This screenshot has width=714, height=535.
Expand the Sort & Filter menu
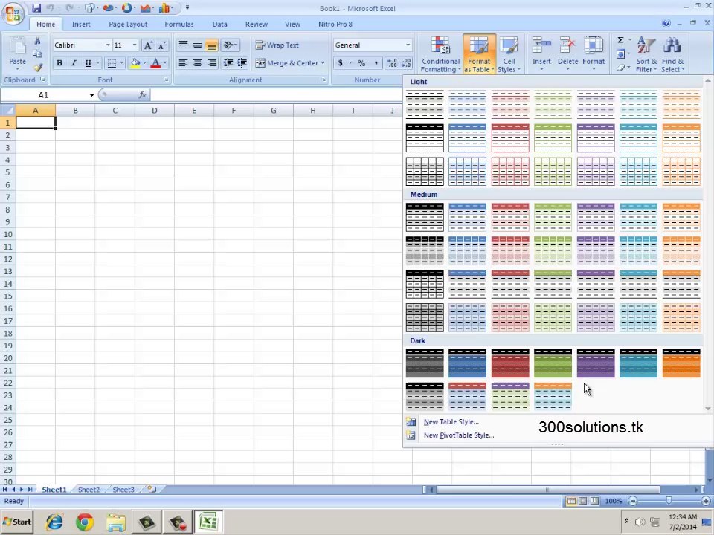tap(646, 54)
